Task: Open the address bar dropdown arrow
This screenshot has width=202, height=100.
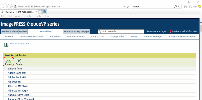Action: [x=124, y=7]
